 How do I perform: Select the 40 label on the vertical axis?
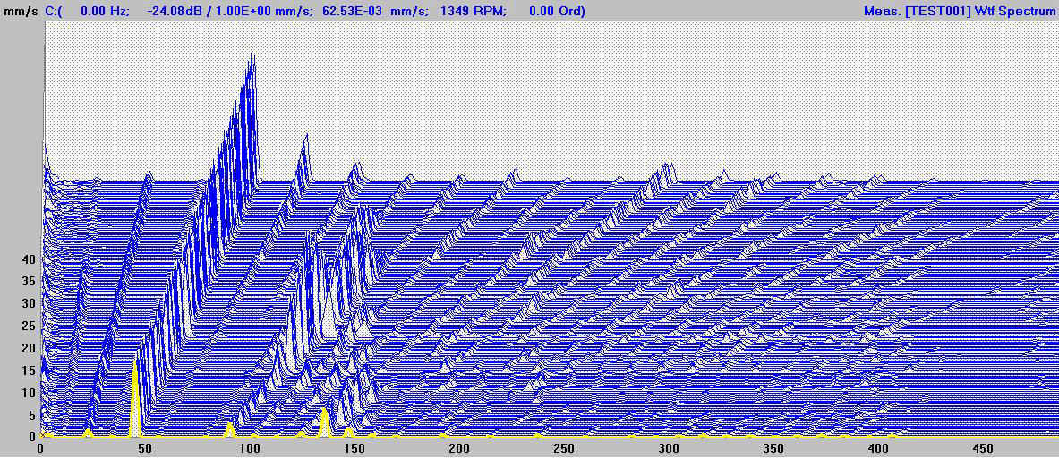click(x=29, y=259)
